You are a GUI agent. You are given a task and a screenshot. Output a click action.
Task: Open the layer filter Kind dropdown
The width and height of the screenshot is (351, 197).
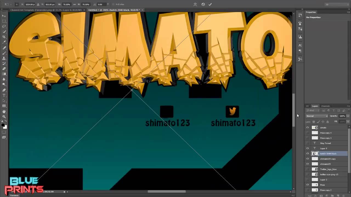[313, 111]
